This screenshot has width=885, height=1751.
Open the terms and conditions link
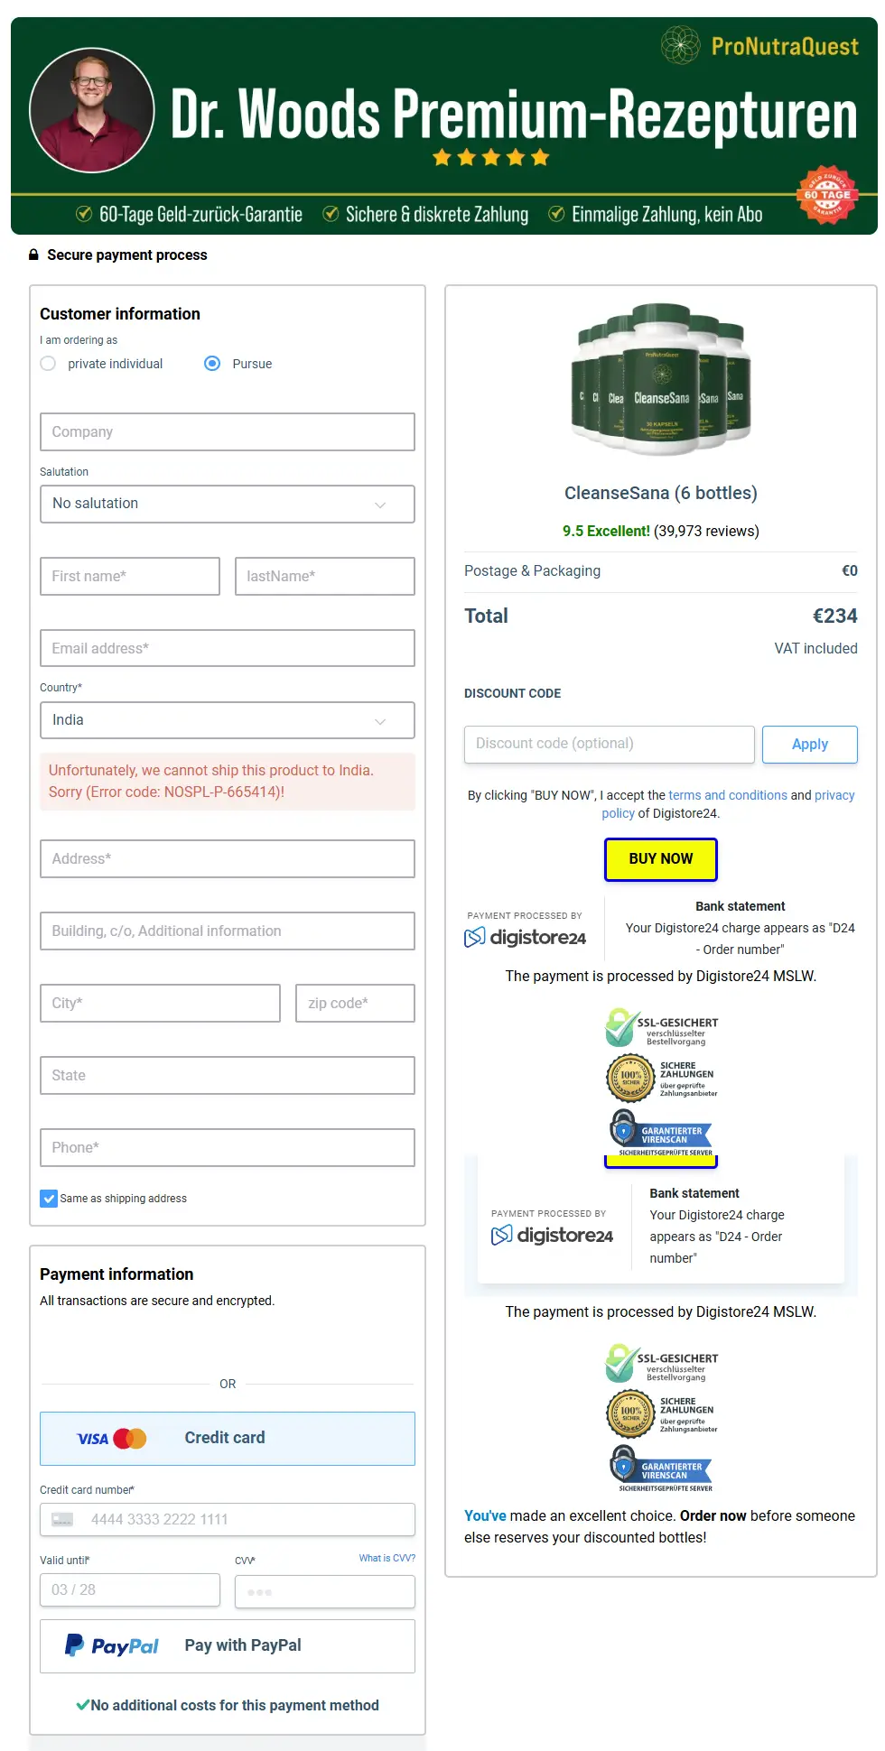tap(728, 795)
